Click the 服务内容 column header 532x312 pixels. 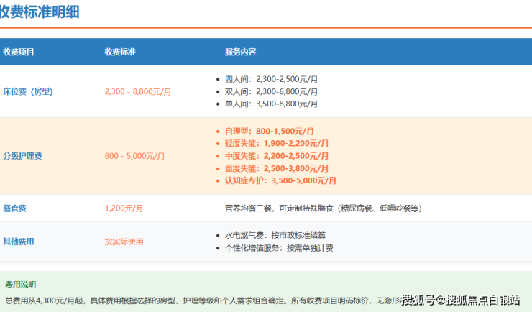(240, 52)
